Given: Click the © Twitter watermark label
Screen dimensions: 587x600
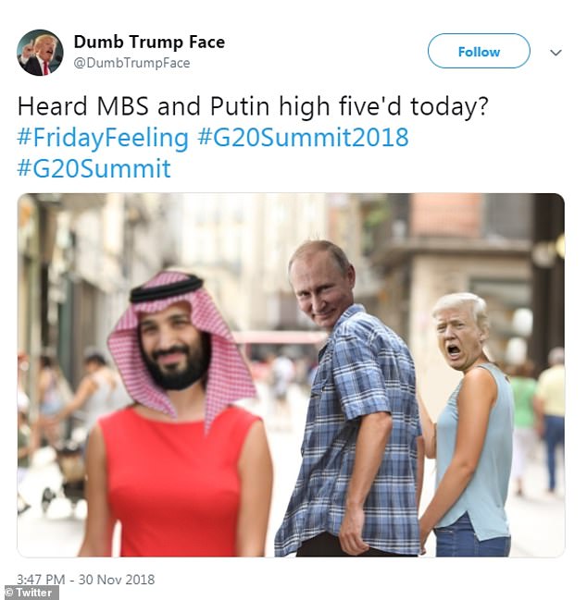Looking at the screenshot, I should [x=30, y=593].
